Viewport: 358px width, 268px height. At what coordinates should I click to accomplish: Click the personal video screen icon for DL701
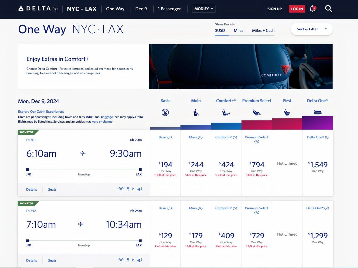(139, 189)
